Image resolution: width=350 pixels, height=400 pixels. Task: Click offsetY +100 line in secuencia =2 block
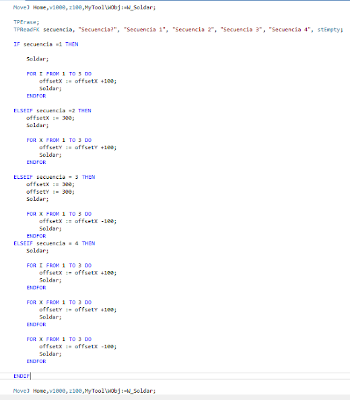pyautogui.click(x=78, y=147)
